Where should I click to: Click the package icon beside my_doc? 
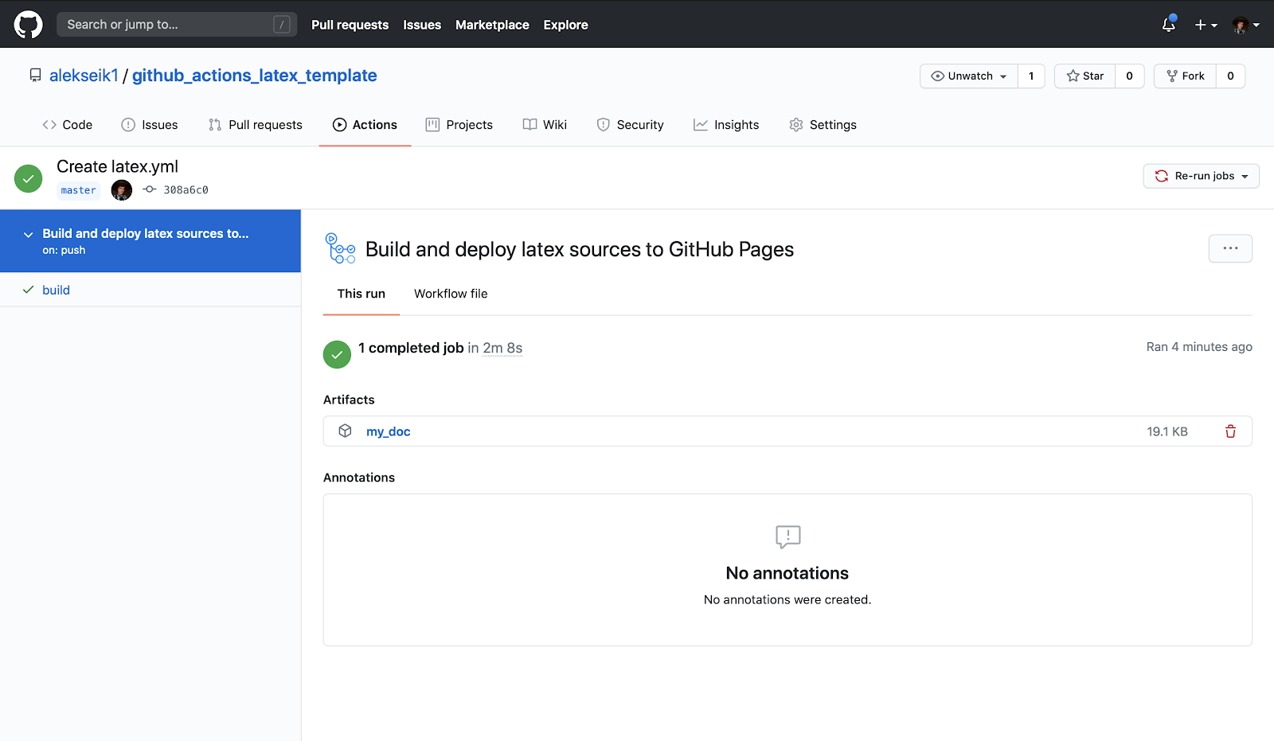coord(345,431)
